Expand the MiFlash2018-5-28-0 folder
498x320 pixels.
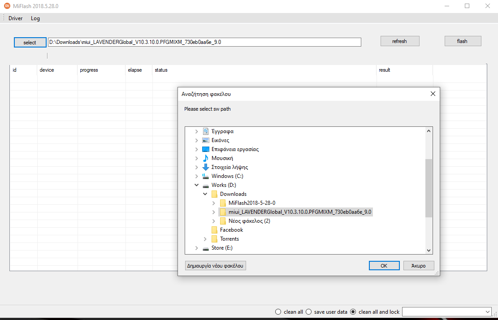click(x=213, y=203)
